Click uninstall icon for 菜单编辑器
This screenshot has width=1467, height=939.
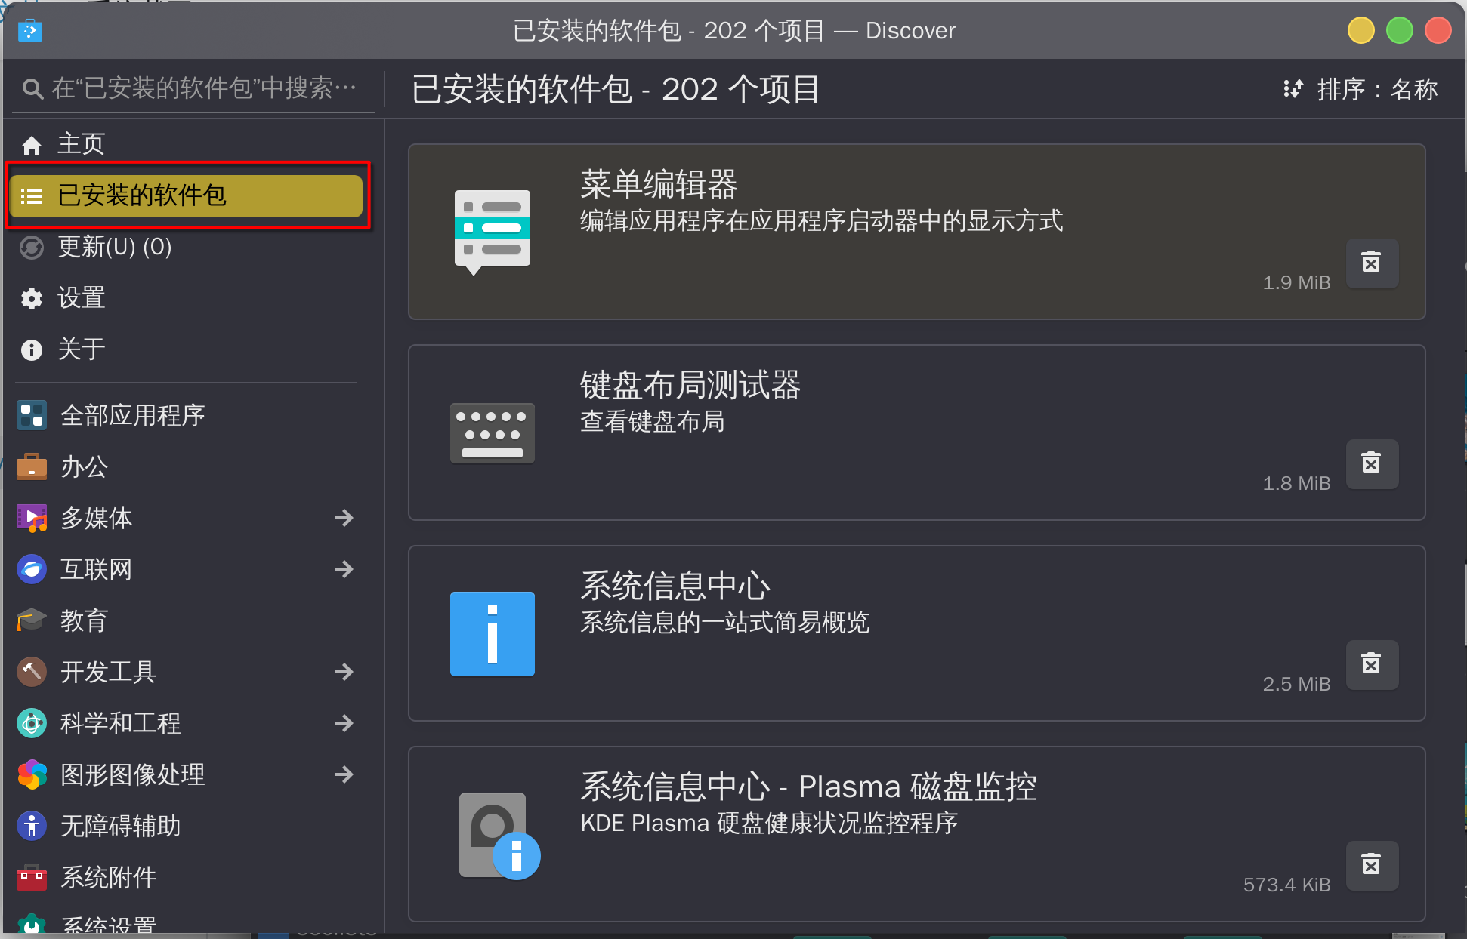pyautogui.click(x=1372, y=263)
